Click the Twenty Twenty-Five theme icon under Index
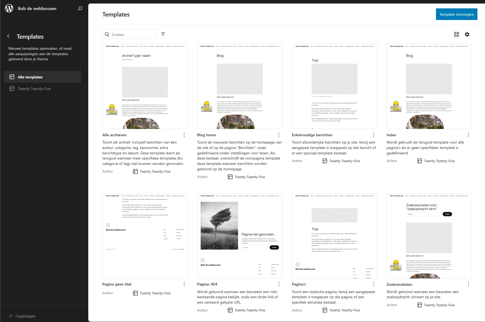The image size is (485, 322). pyautogui.click(x=420, y=161)
